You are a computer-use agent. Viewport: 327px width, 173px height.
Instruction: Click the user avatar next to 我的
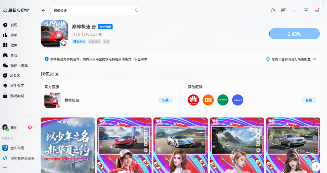pos(5,127)
